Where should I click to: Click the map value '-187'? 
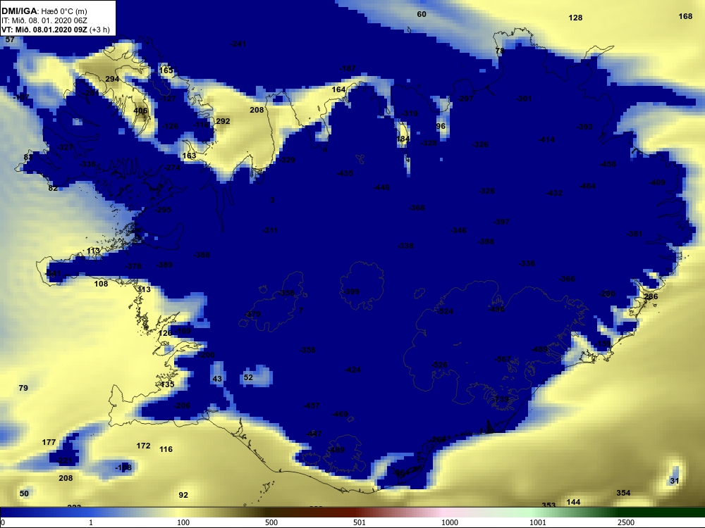348,68
